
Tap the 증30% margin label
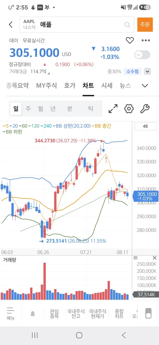pos(114,71)
